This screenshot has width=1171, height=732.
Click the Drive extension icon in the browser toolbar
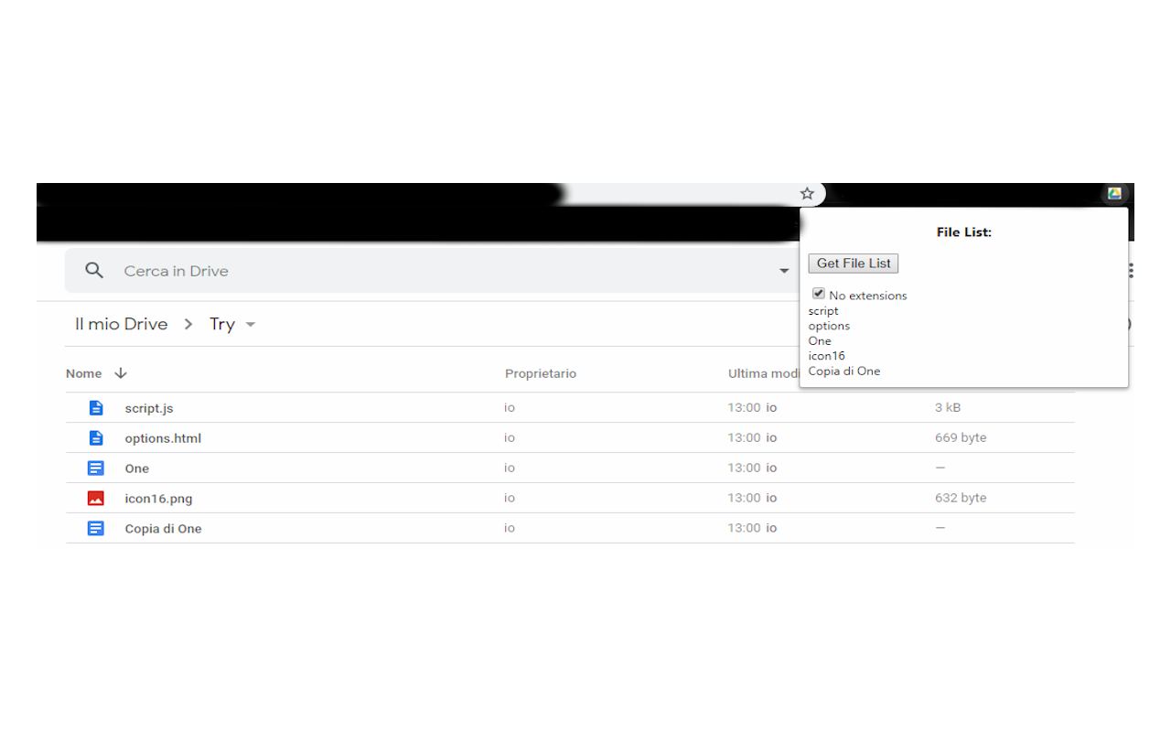1114,193
